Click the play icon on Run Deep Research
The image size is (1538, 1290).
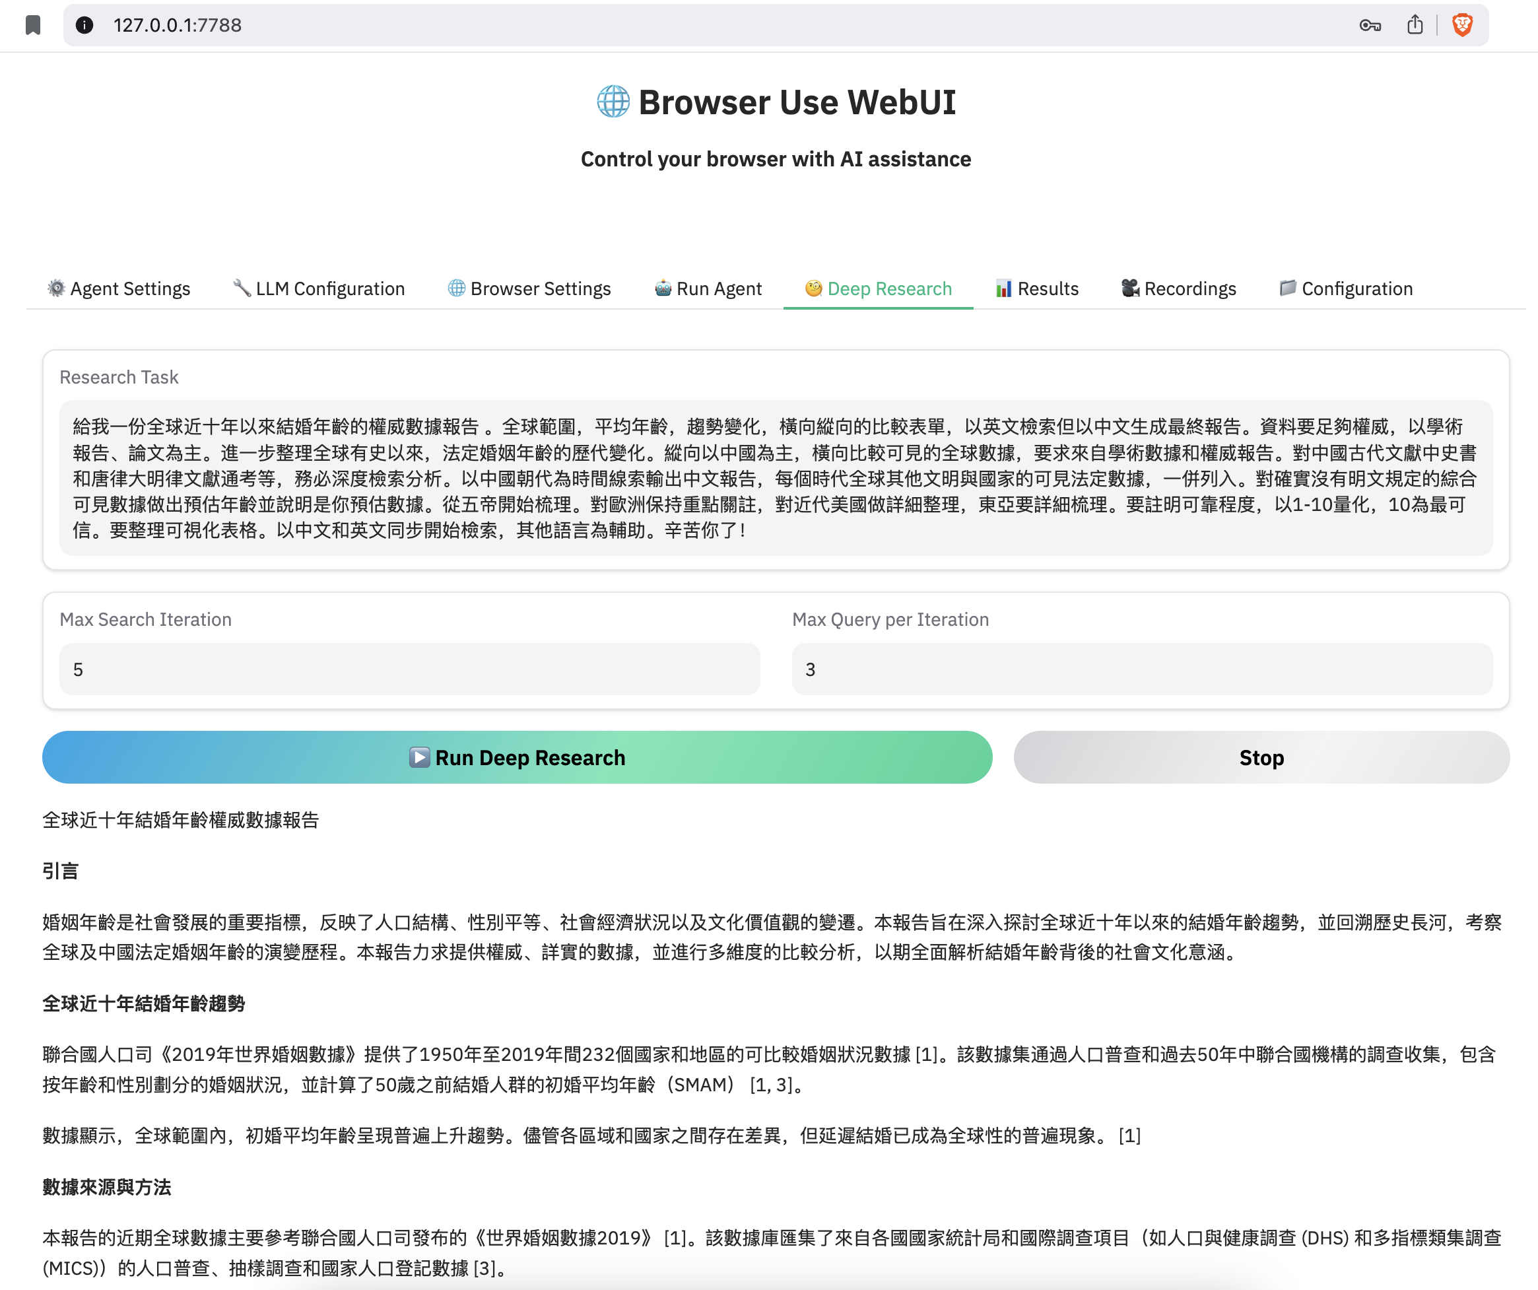point(420,757)
